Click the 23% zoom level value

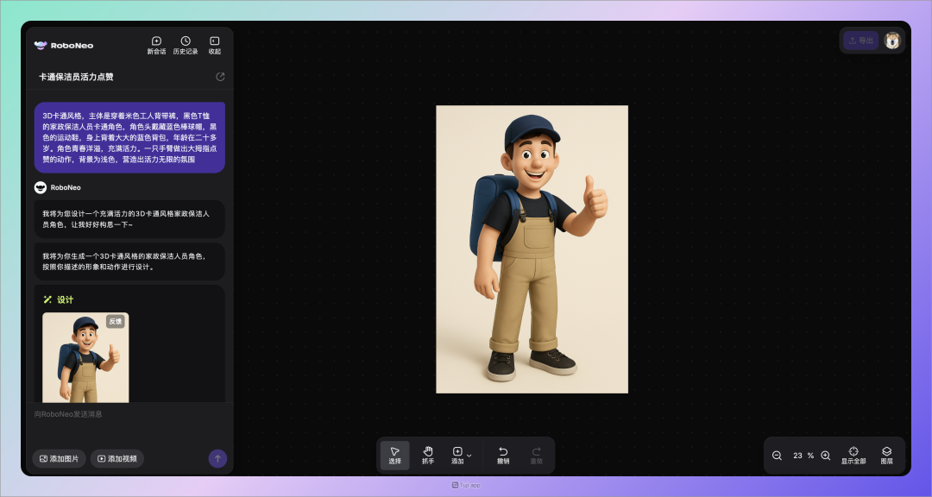tap(802, 456)
